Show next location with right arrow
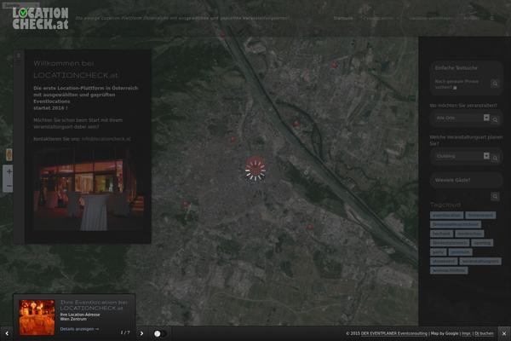 pyautogui.click(x=141, y=333)
